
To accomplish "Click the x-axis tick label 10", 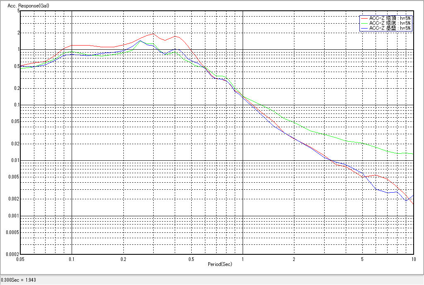I will pyautogui.click(x=413, y=259).
